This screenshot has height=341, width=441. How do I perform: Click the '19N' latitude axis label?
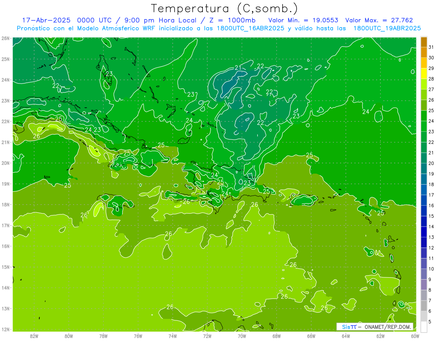click(x=6, y=184)
